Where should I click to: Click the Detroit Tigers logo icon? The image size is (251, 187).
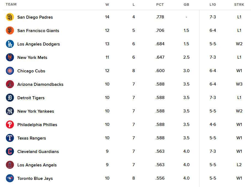click(x=10, y=98)
